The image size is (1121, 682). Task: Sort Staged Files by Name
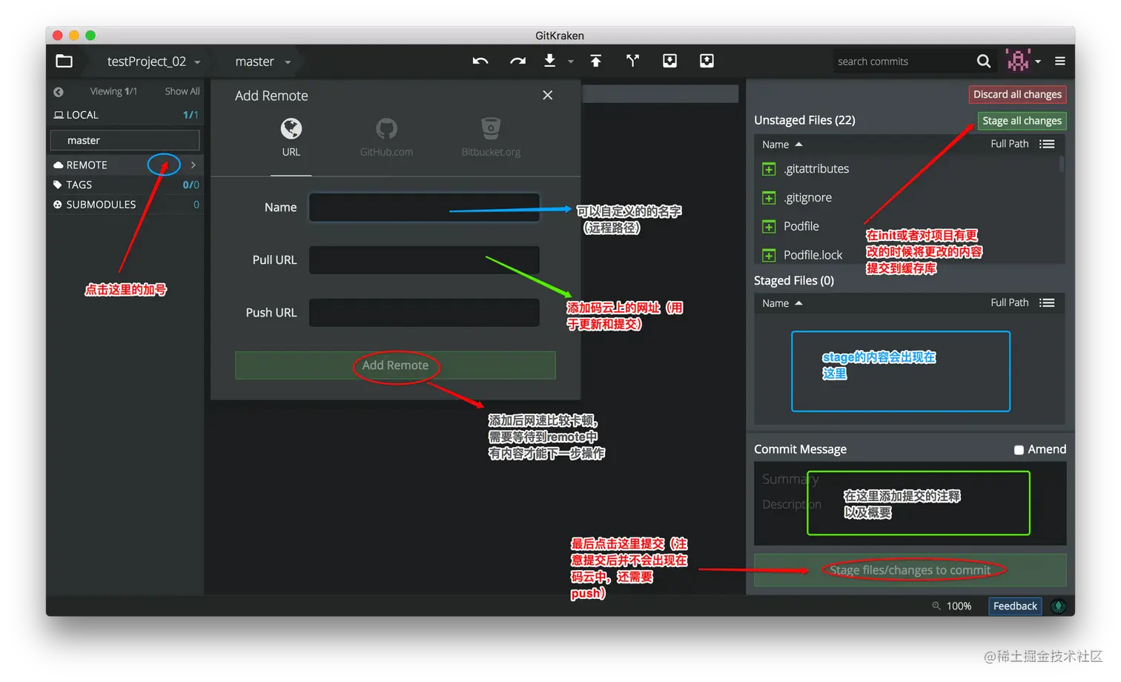point(782,303)
